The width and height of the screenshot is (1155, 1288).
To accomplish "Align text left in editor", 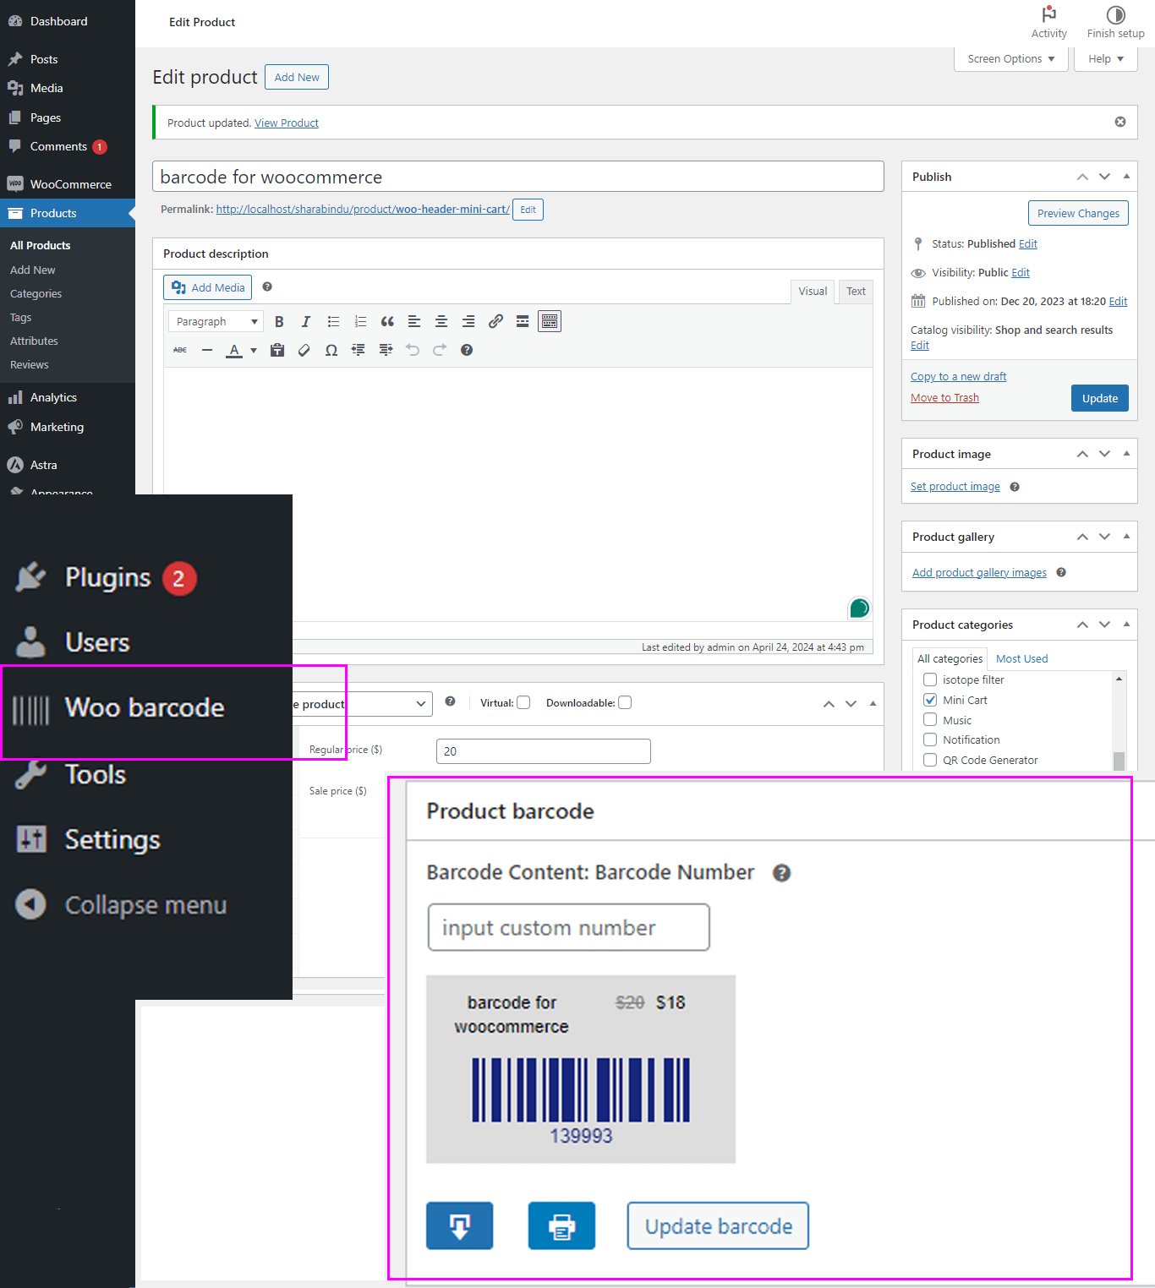I will pos(414,321).
